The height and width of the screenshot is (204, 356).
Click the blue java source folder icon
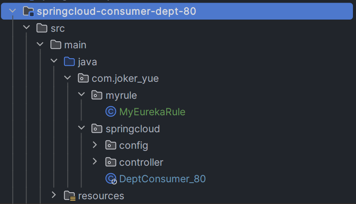coord(69,62)
